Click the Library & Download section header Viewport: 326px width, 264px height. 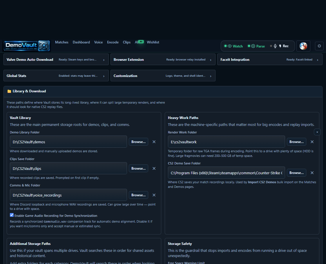[163, 91]
